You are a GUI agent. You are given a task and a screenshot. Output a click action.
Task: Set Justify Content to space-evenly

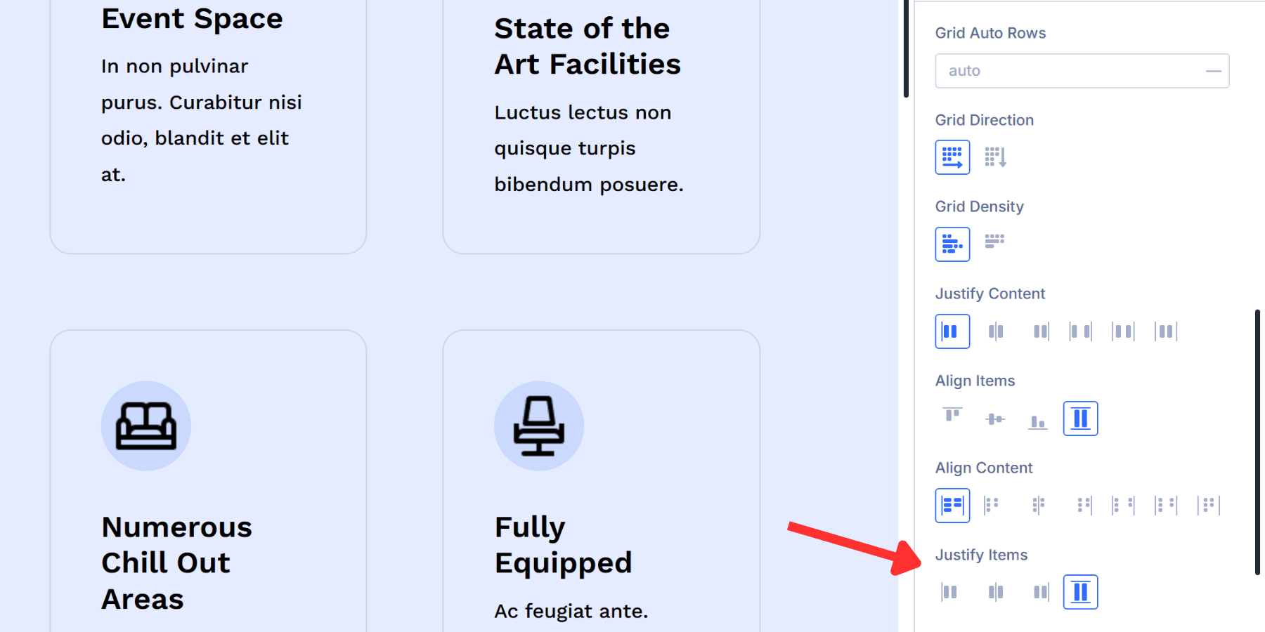coord(1165,331)
